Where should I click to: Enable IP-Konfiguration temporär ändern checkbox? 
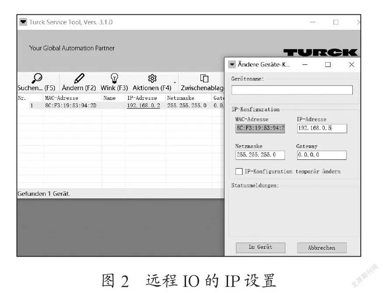point(239,171)
